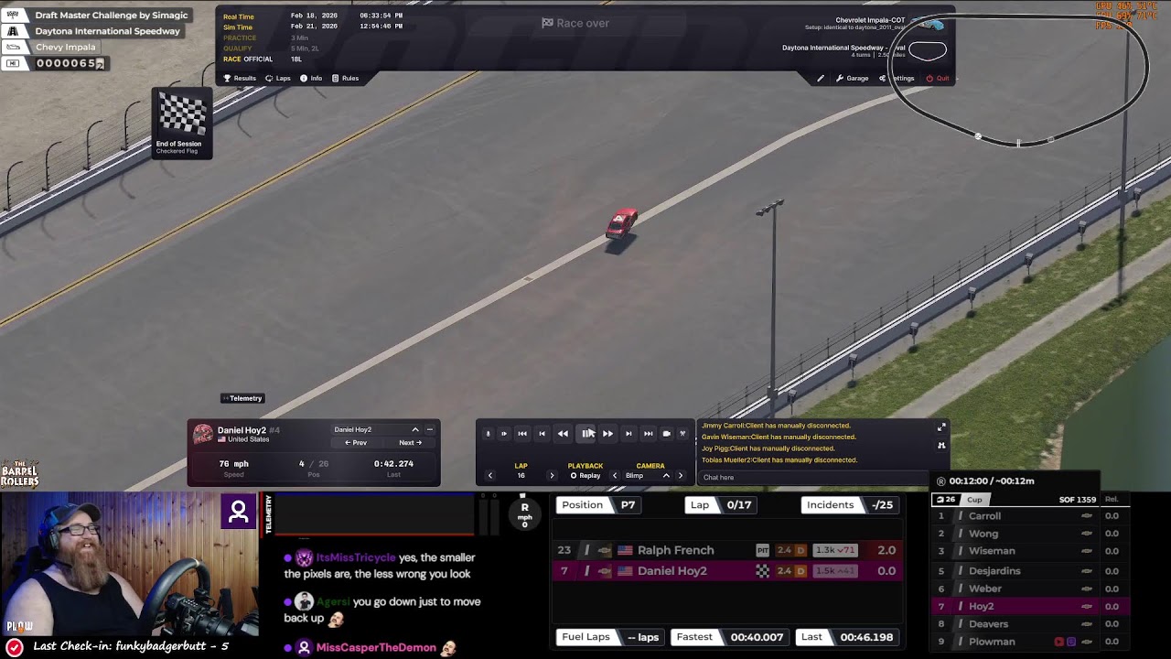Click the Daniel Hoy2 relative row
The height and width of the screenshot is (659, 1171).
(727, 571)
